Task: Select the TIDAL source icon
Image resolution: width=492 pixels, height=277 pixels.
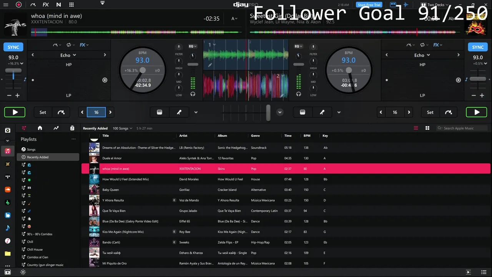Action: pyautogui.click(x=7, y=177)
